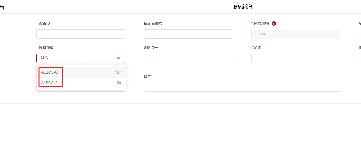Click the 备注 field label
This screenshot has height=146, width=361.
(x=147, y=77)
